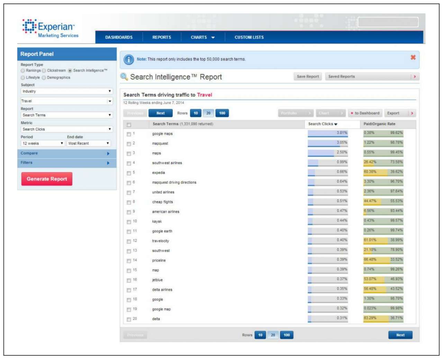Click the search term google earth
This screenshot has width=443, height=359.
tap(162, 231)
